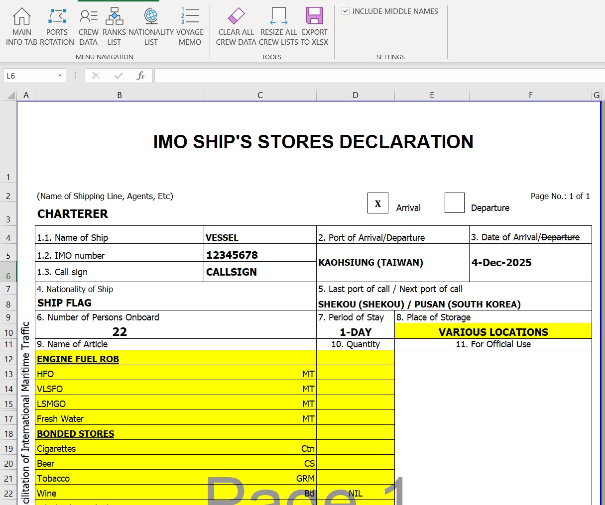Go to the Crew Data sheet
This screenshot has width=605, height=505.
89,27
